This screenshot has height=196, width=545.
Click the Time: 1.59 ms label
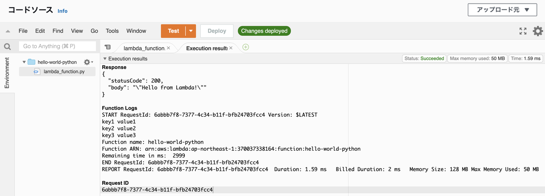click(x=525, y=59)
